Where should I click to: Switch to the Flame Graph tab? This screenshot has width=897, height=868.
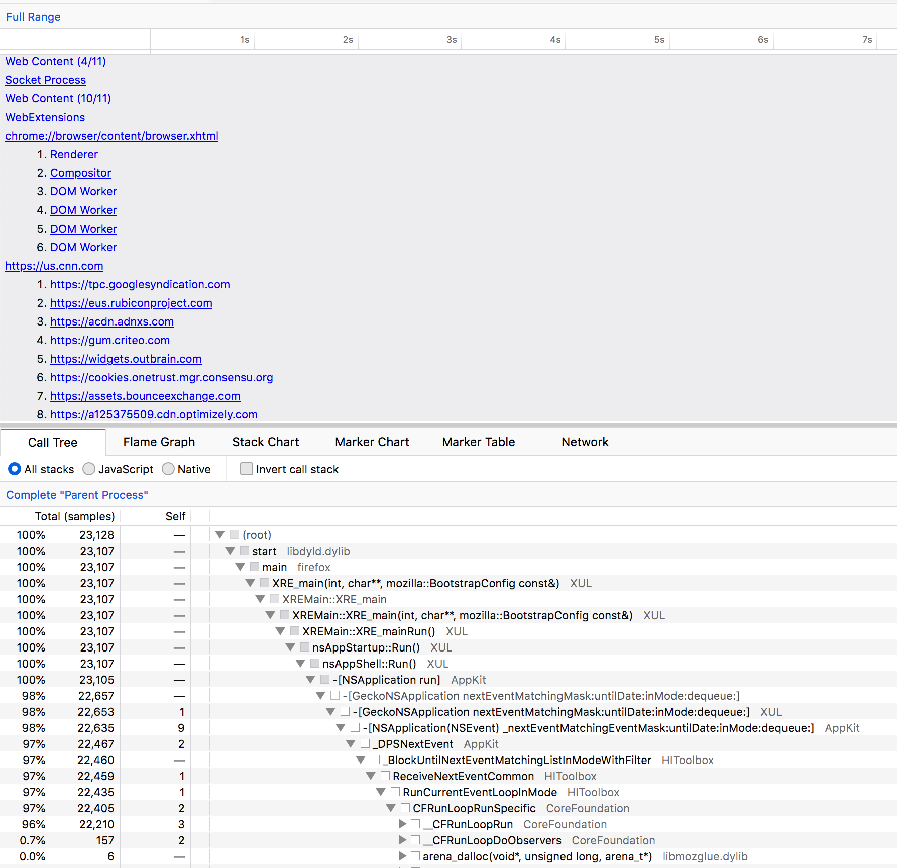(x=159, y=442)
